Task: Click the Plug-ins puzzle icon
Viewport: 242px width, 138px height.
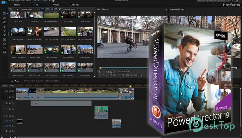Action: (17, 9)
